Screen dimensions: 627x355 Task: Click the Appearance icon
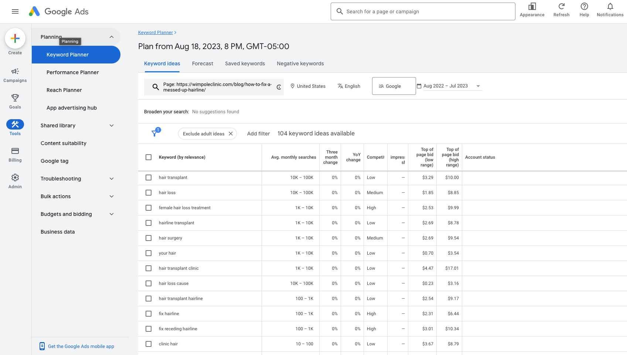pos(532,6)
